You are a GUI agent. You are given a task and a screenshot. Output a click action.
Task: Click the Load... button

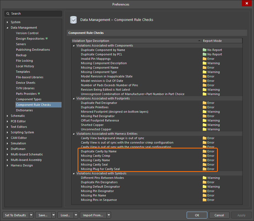coord(65,215)
